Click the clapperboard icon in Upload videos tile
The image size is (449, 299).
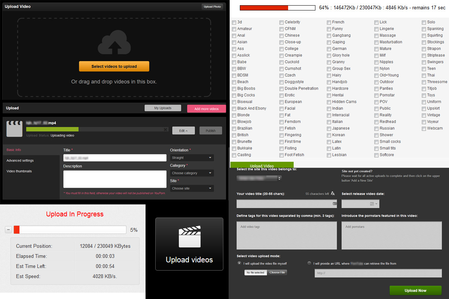pyautogui.click(x=189, y=237)
